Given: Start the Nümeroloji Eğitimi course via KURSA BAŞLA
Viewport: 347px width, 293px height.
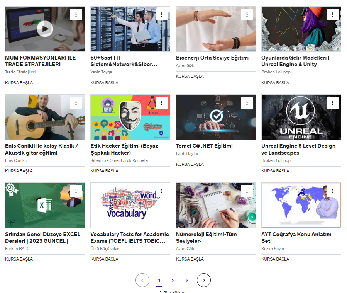Looking at the screenshot, I should point(190,259).
